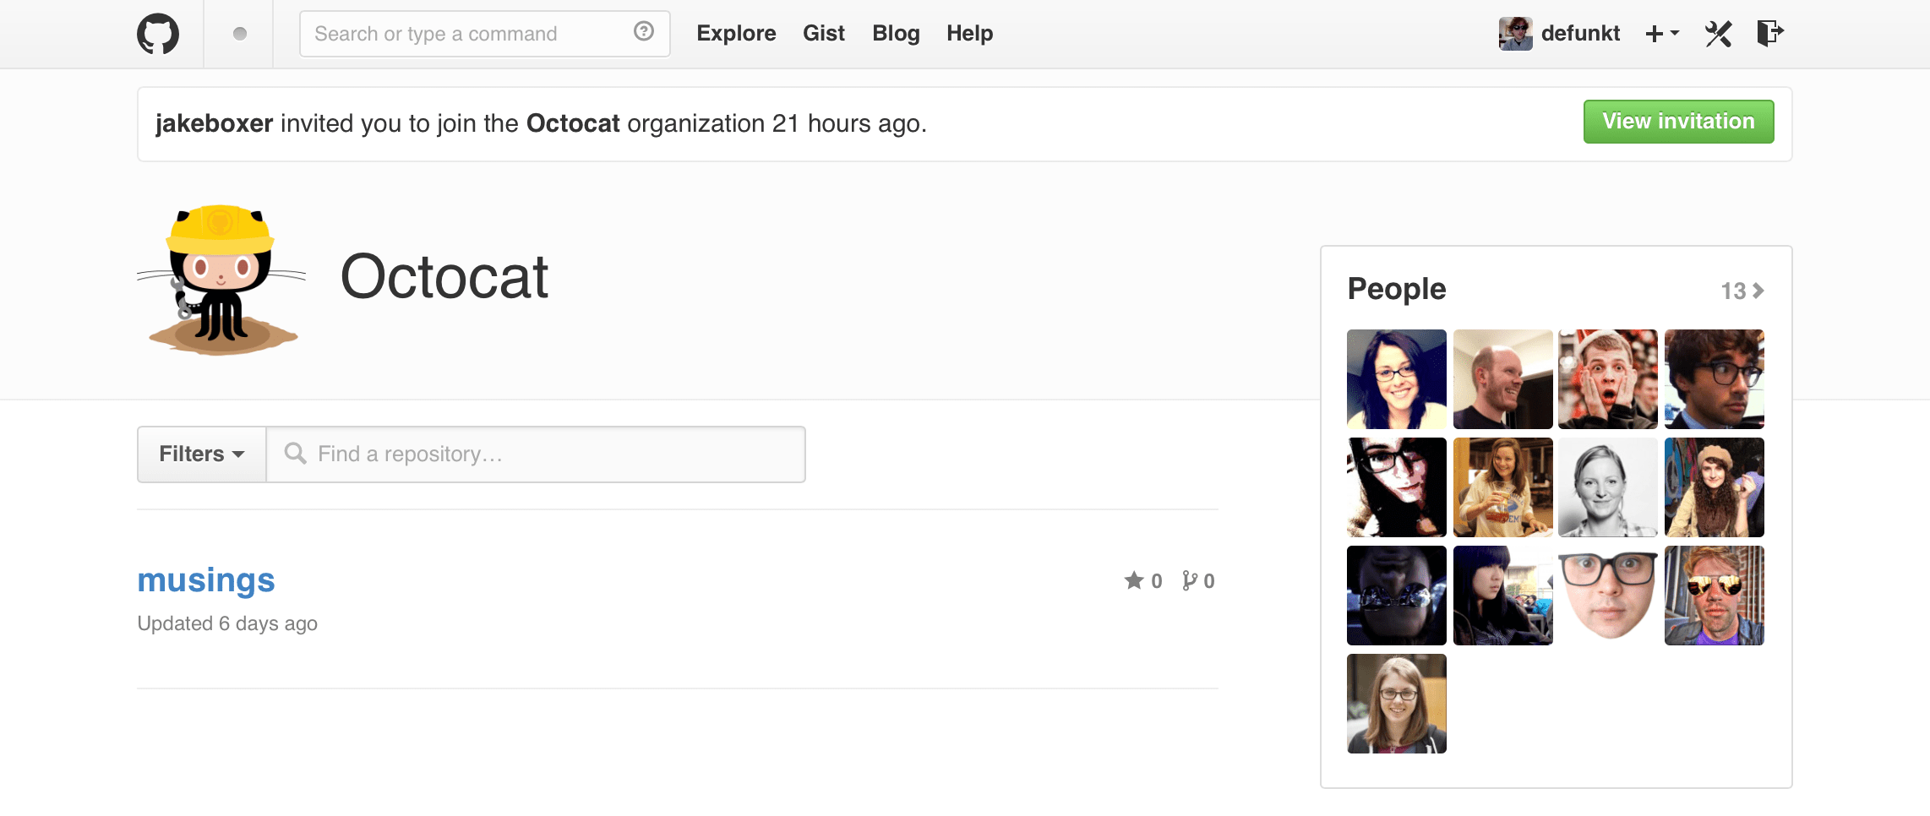Go to the Gist page

tap(824, 34)
